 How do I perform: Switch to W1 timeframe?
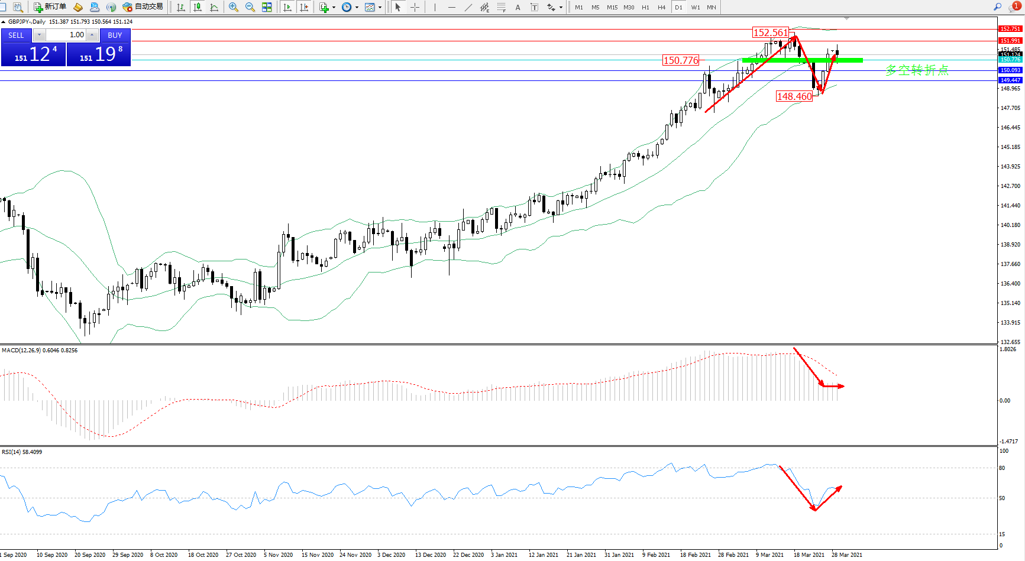pos(695,7)
